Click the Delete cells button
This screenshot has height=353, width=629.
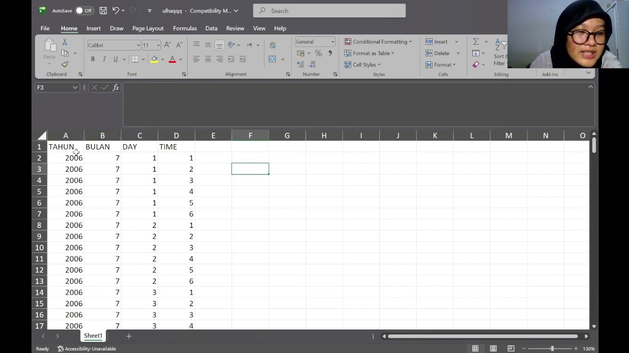[438, 53]
